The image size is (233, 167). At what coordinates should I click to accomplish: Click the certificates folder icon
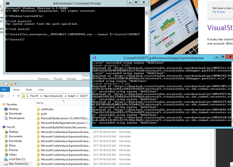point(38,109)
